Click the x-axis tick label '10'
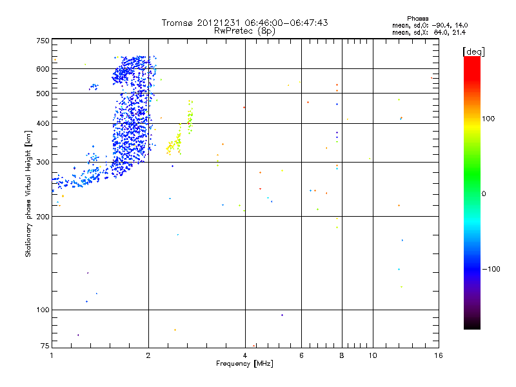Viewport: 516px width, 387px height. click(373, 355)
